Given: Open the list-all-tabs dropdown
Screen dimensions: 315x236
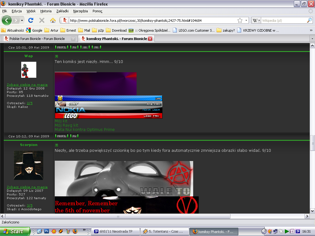Looking at the screenshot, I should click(312, 38).
